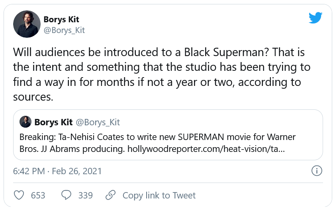Click the Copy link to Tweet text

(159, 195)
